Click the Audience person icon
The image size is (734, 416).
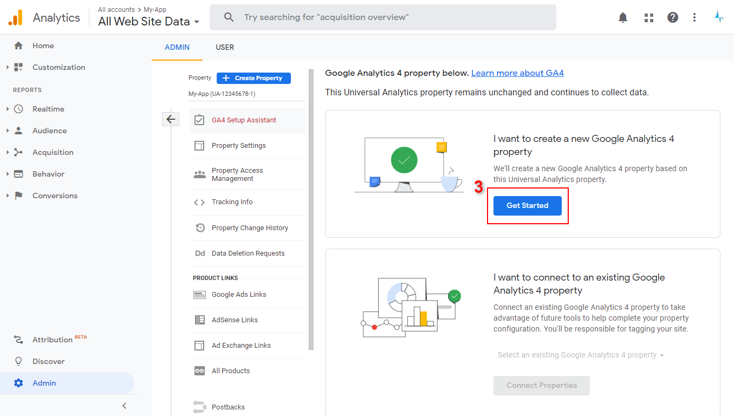click(18, 131)
